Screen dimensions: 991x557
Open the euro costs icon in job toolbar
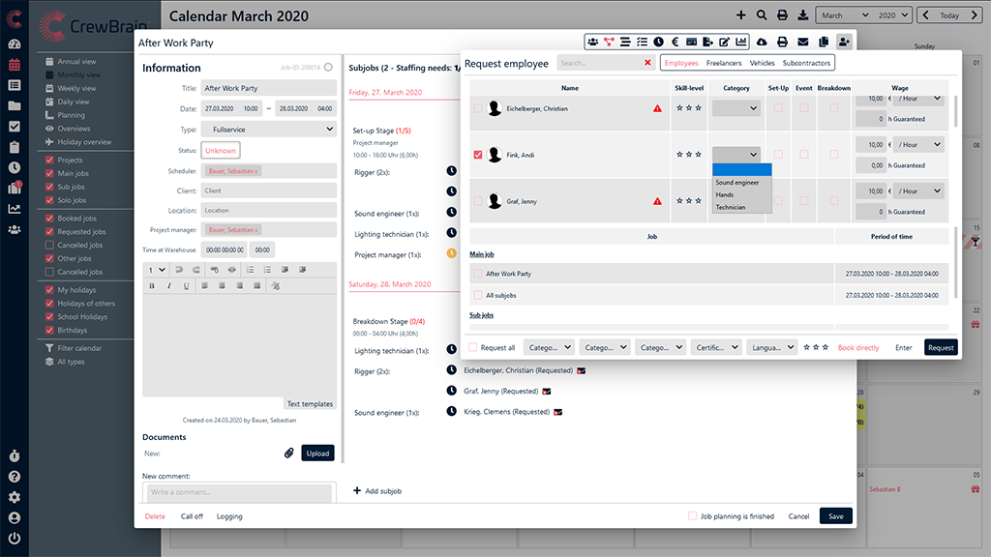click(675, 42)
